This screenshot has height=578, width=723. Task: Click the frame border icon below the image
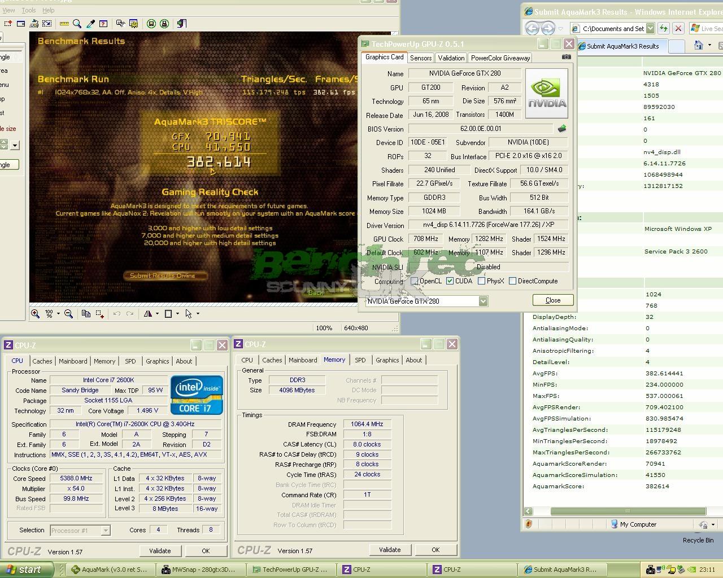168,314
